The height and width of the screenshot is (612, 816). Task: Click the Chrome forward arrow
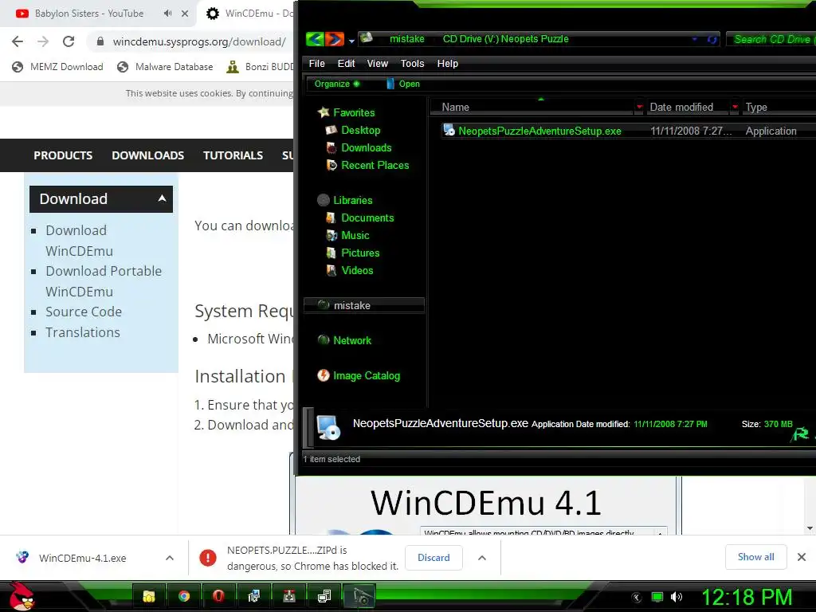[43, 41]
